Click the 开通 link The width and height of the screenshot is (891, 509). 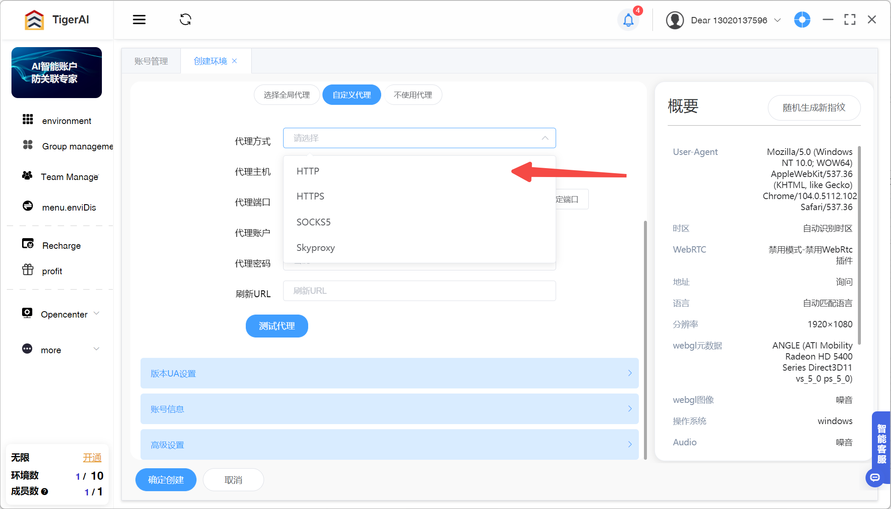pos(92,458)
